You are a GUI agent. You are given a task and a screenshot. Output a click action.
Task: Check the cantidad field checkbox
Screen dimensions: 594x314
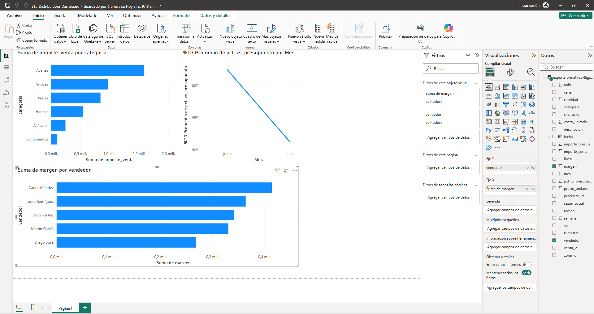tap(554, 99)
